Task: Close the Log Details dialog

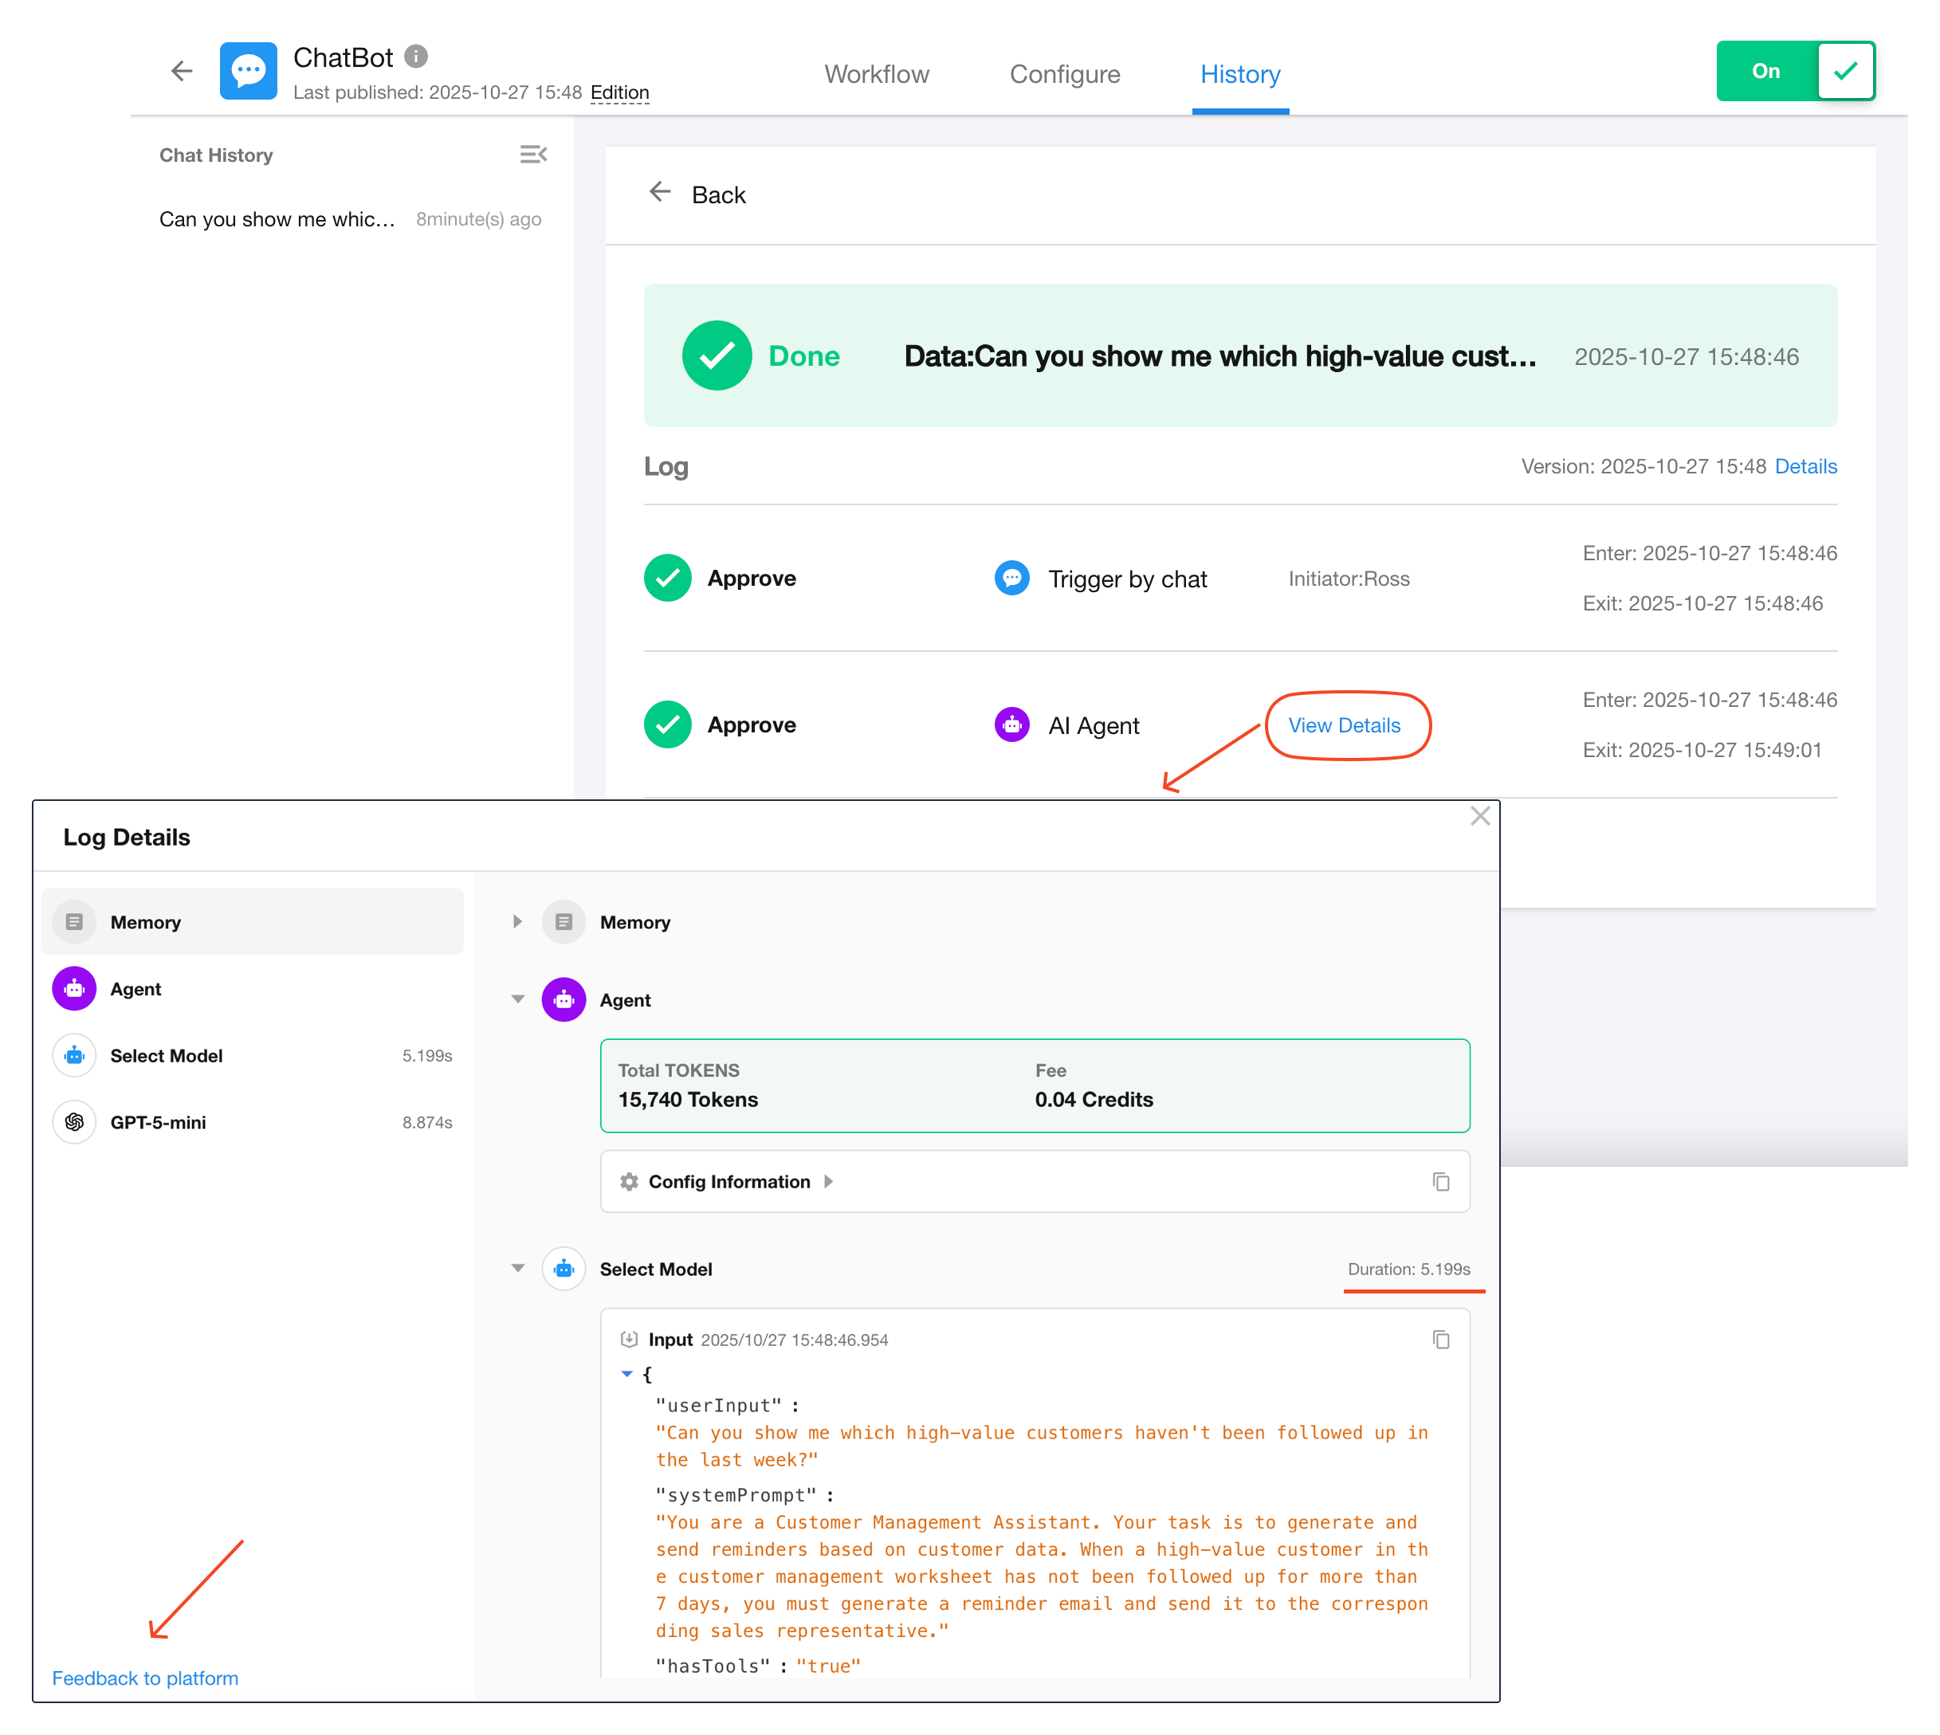Action: tap(1479, 816)
